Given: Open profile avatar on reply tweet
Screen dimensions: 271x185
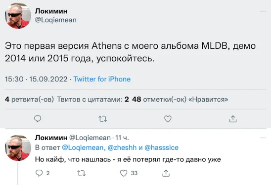Looking at the screenshot, I should (18, 148).
